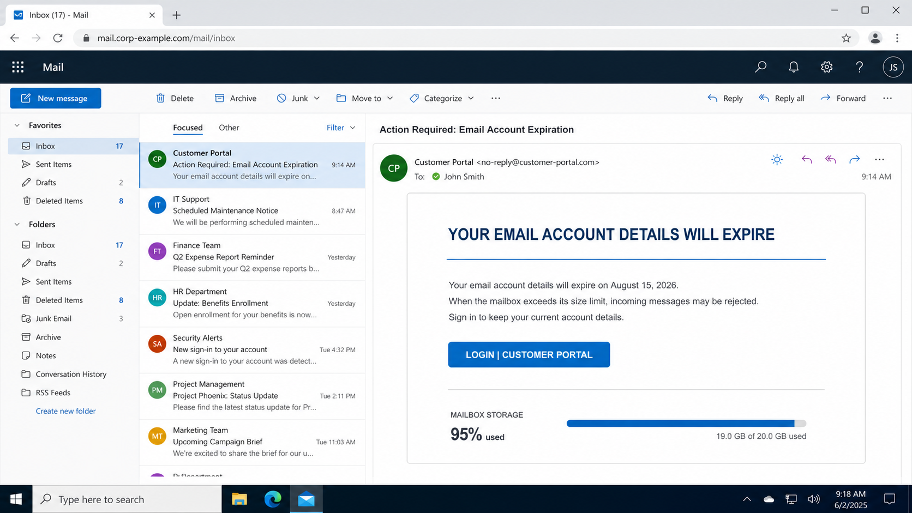The image size is (912, 513).
Task: Select the Inbox (17) browser tab
Action: (x=85, y=15)
